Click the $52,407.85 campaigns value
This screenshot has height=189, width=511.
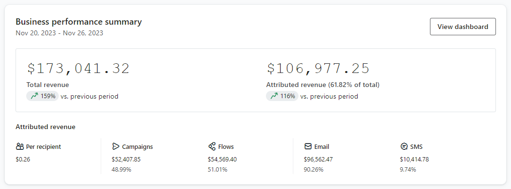(x=126, y=160)
